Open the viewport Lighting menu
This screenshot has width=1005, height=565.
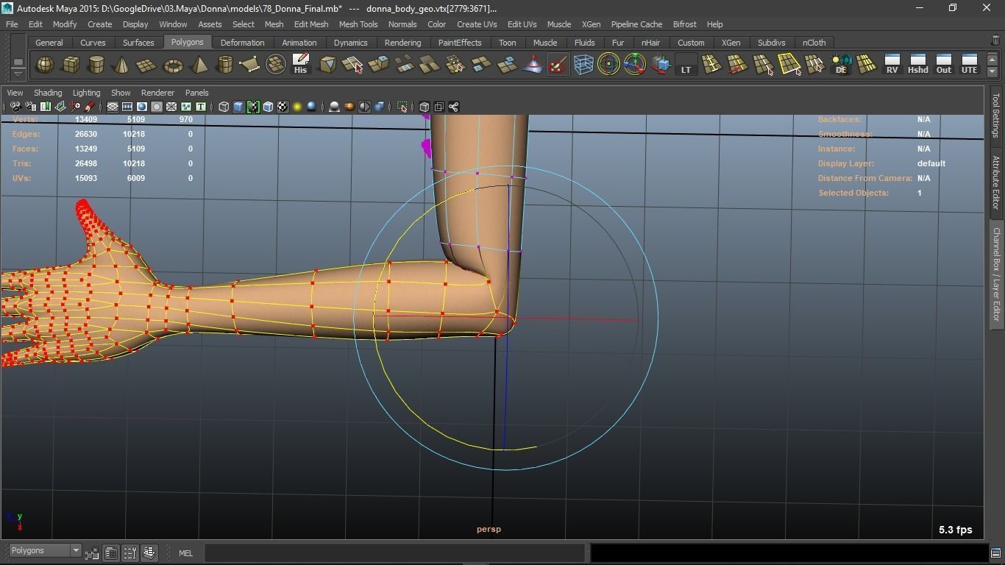point(86,93)
